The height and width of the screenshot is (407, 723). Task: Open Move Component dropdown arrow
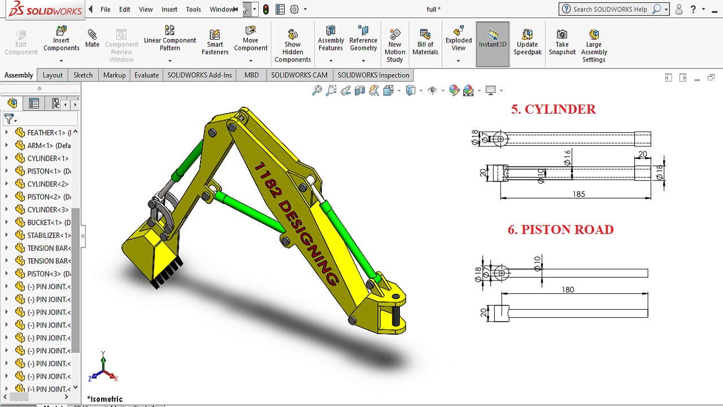[x=250, y=60]
